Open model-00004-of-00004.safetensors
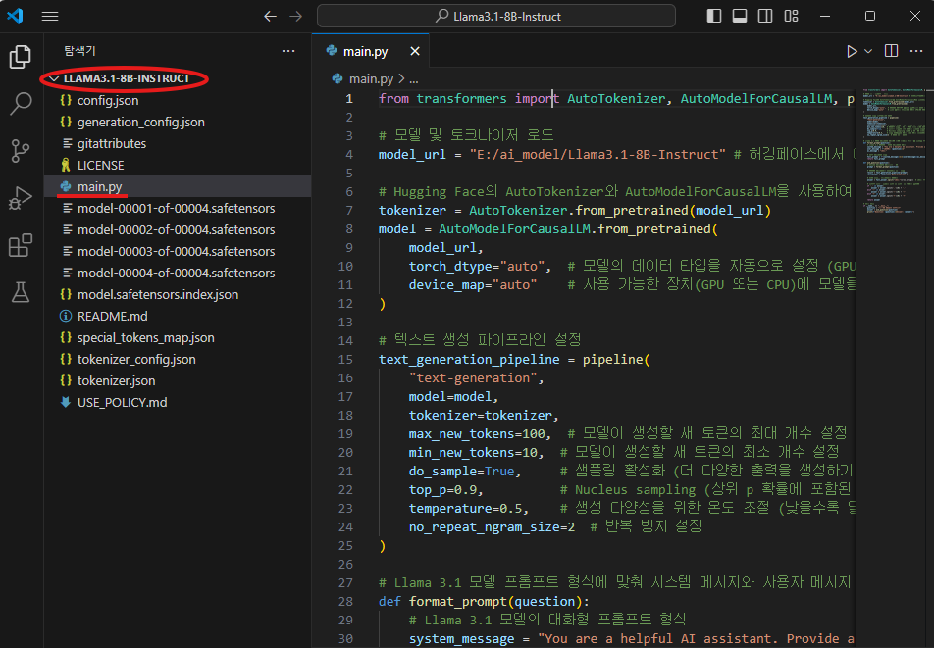Image resolution: width=934 pixels, height=648 pixels. (x=176, y=274)
